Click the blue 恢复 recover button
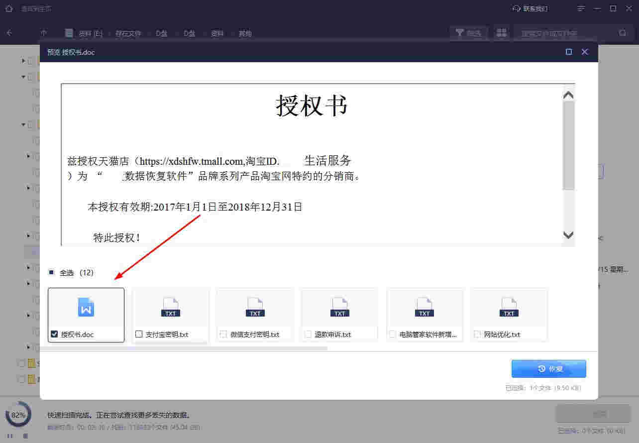The width and height of the screenshot is (639, 443). (548, 368)
